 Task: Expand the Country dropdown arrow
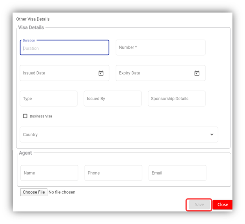pos(212,135)
